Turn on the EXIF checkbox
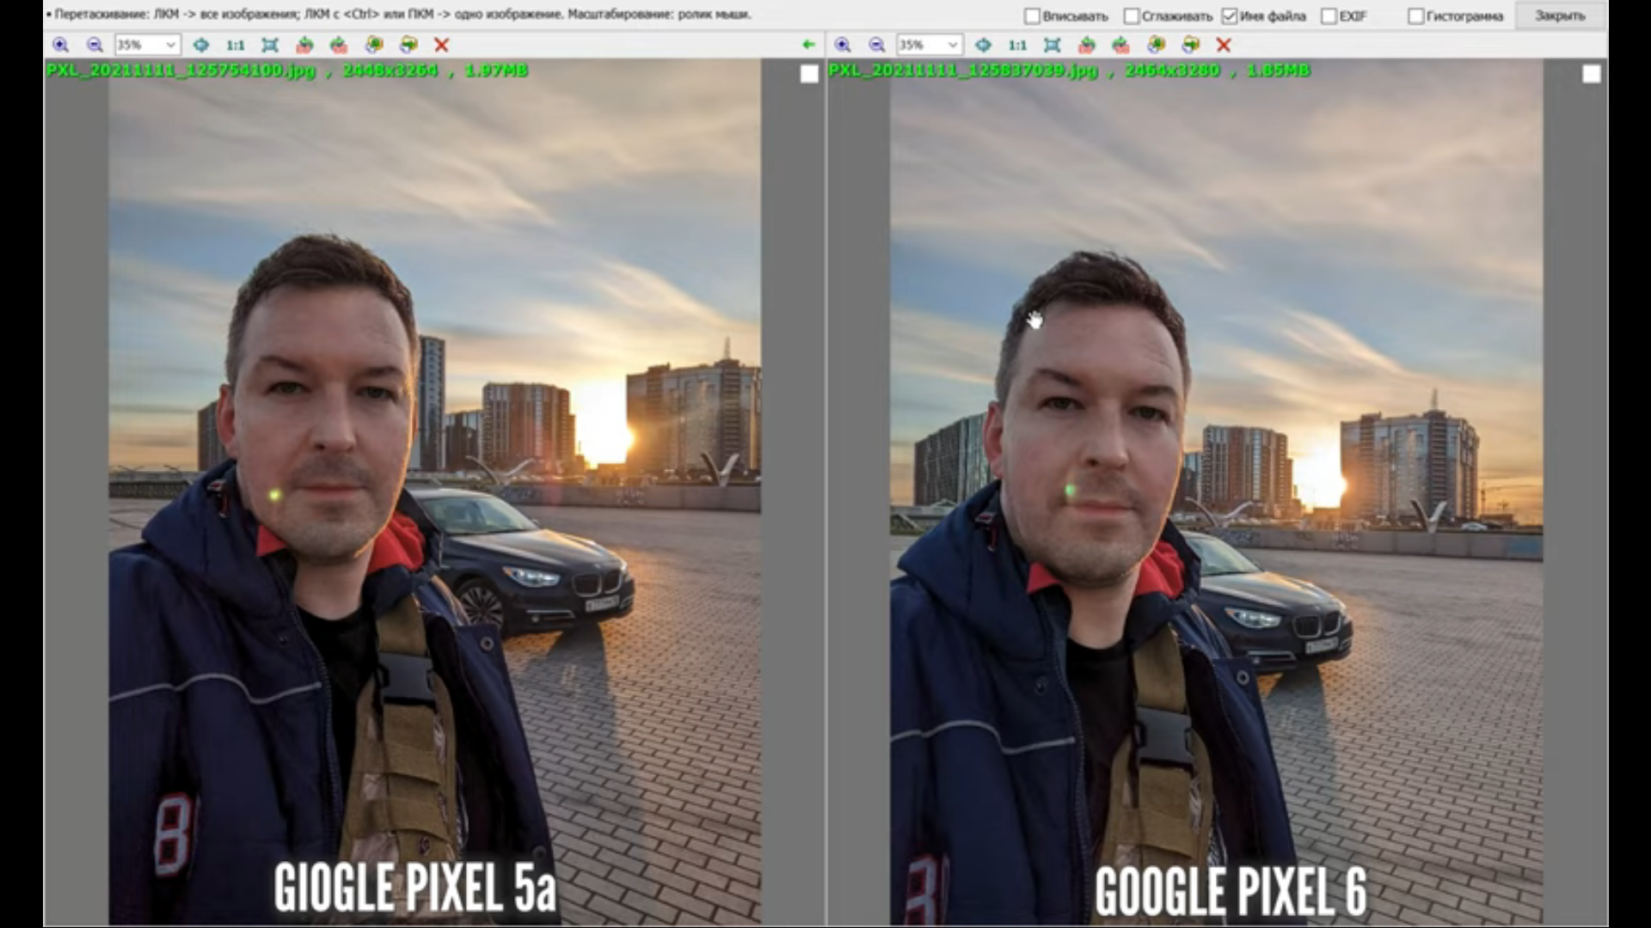The image size is (1651, 928). pyautogui.click(x=1329, y=16)
